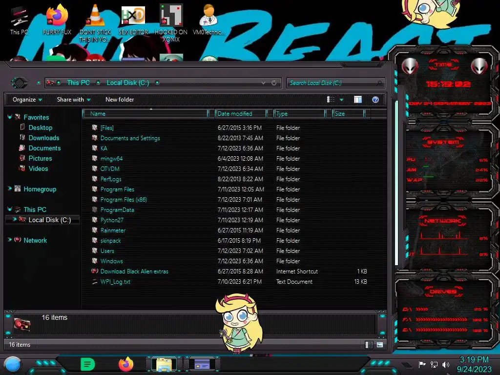Go to Desktop in Favorites
Screen dimensions: 500x375
40,127
